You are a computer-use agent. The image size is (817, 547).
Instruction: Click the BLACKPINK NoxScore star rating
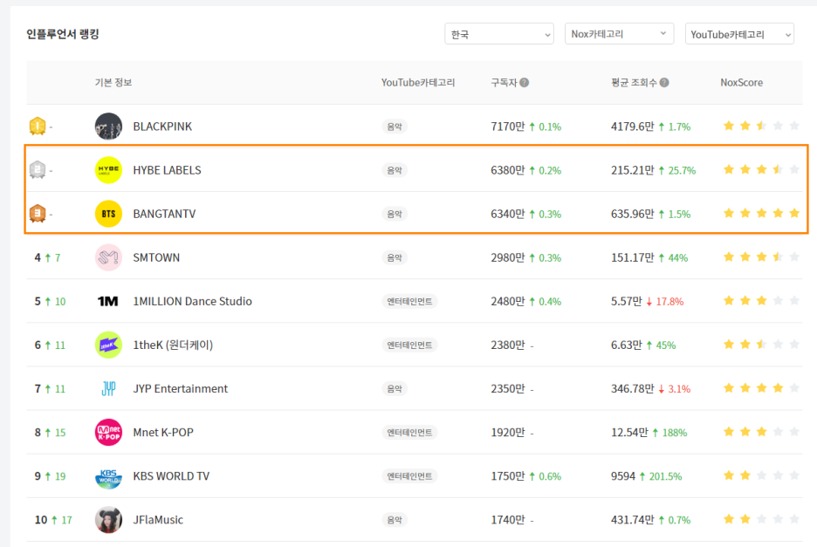pyautogui.click(x=761, y=126)
